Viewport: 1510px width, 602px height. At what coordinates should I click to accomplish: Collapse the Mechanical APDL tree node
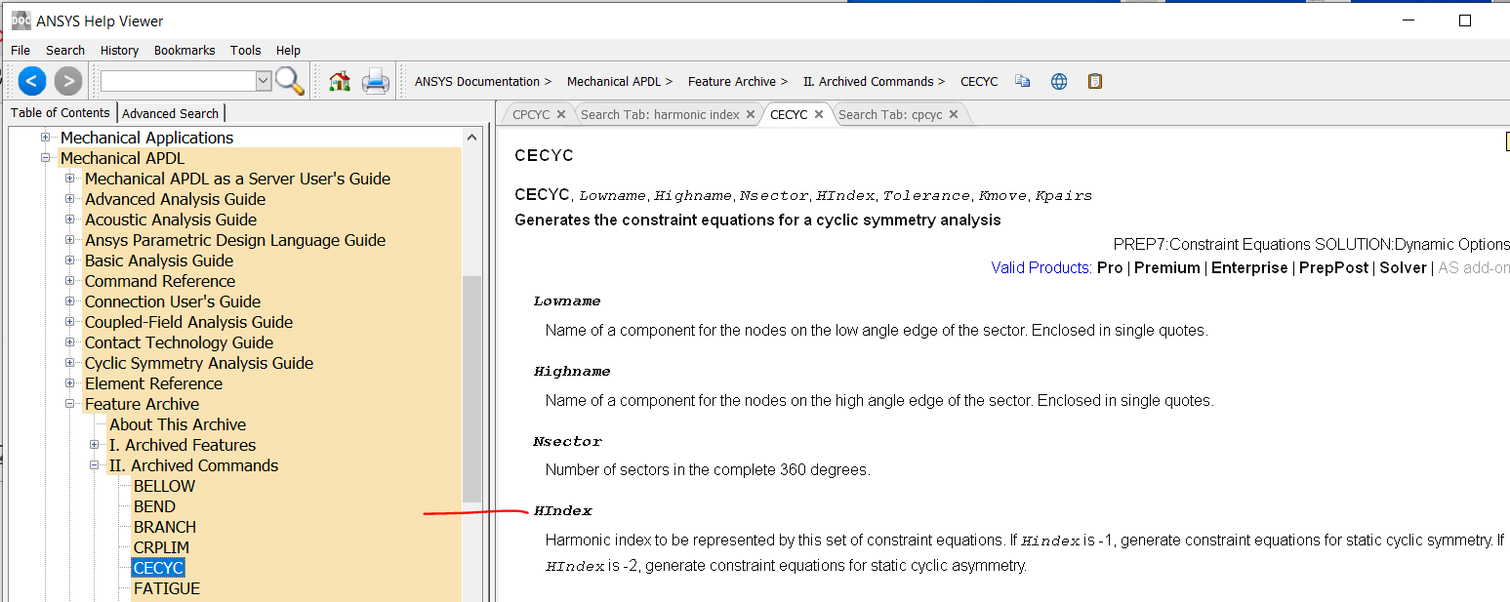[45, 158]
